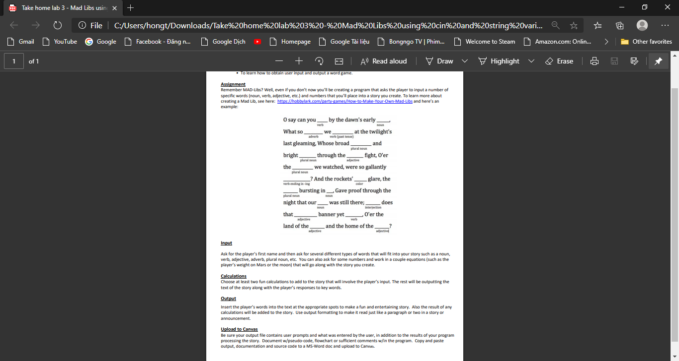Expand the Highlight color dropdown arrow
The image size is (679, 361).
[x=531, y=61]
